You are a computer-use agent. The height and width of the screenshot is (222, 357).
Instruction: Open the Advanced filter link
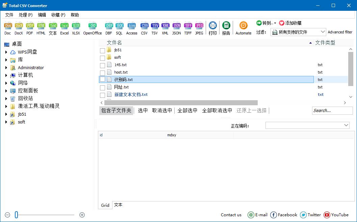[340, 32]
